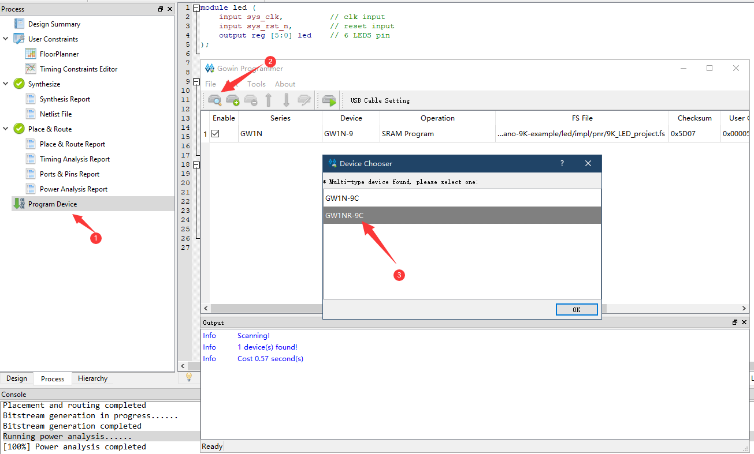This screenshot has width=754, height=454.
Task: Click the Add Device toolbar icon
Action: [x=233, y=100]
